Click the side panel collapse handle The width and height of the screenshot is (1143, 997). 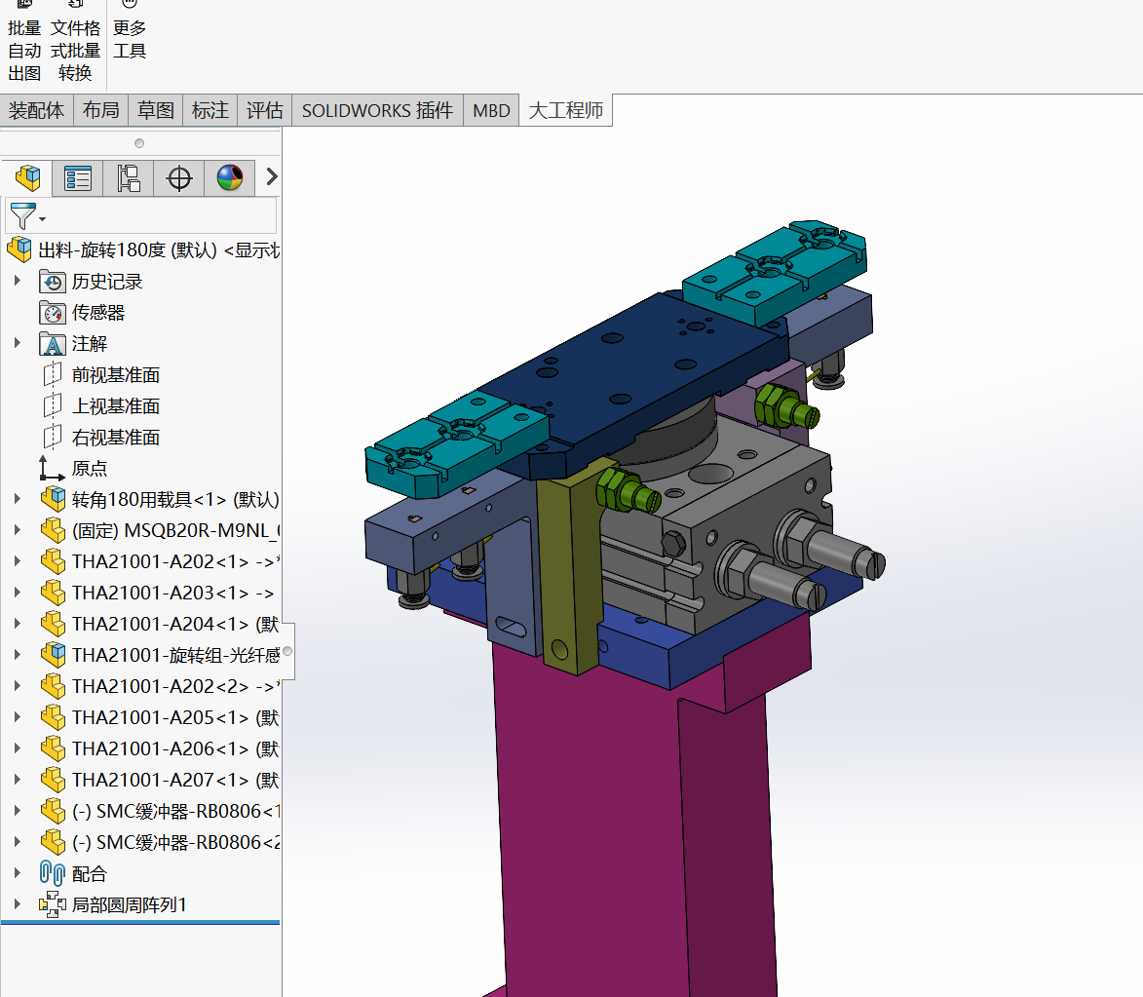click(x=287, y=651)
